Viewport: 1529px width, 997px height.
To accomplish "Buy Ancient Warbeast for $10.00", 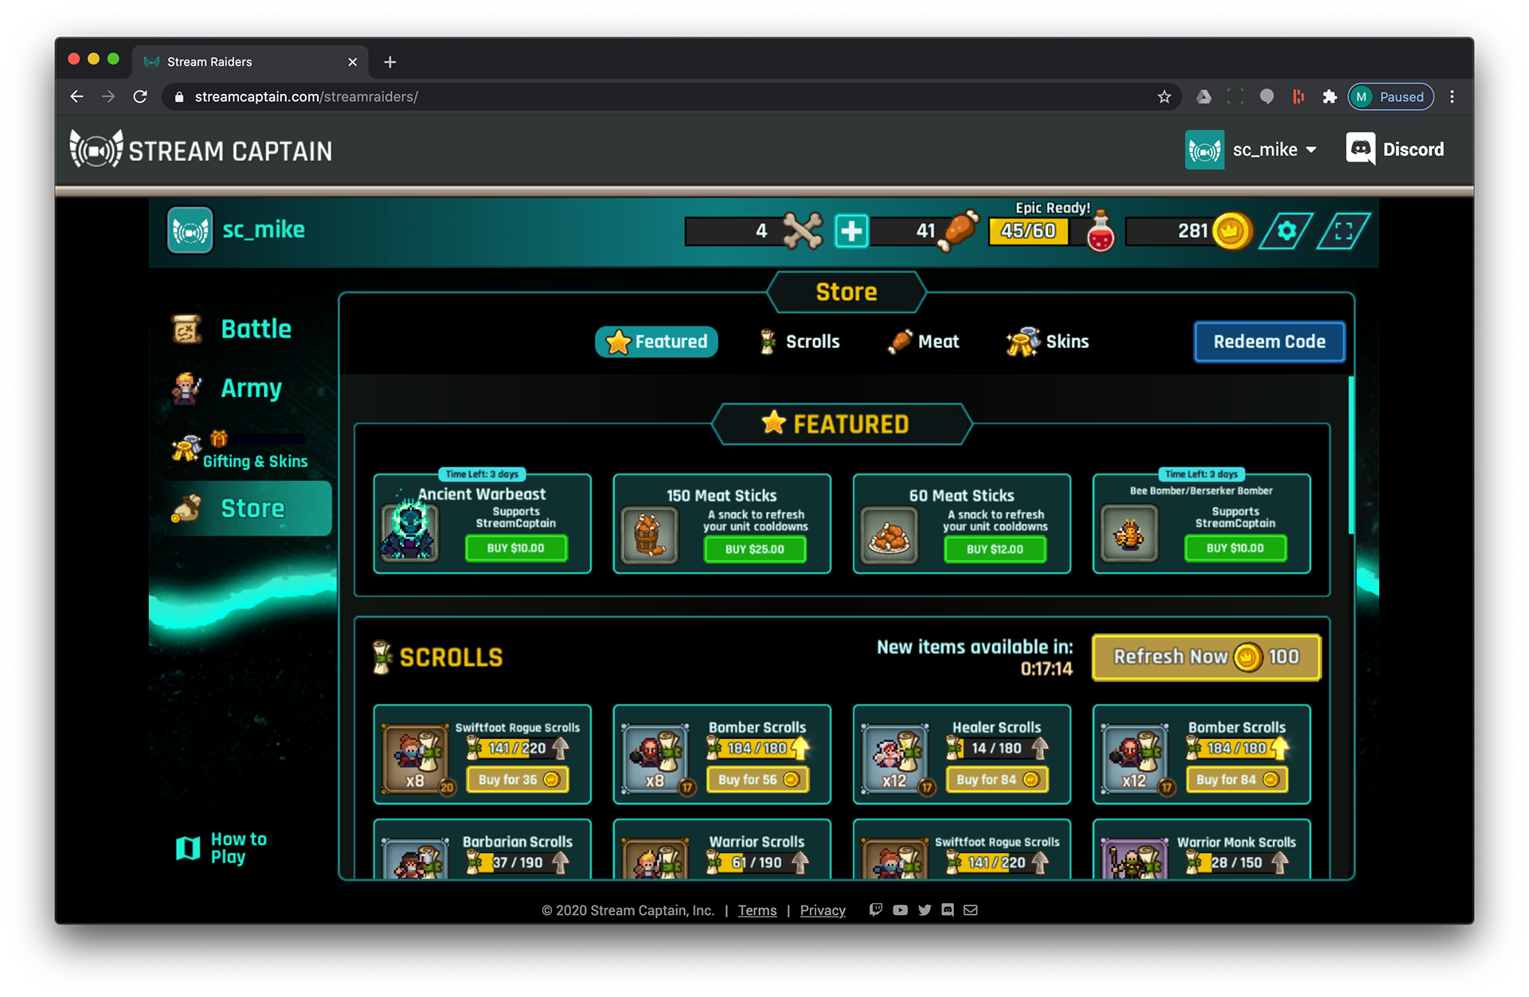I will coord(516,548).
